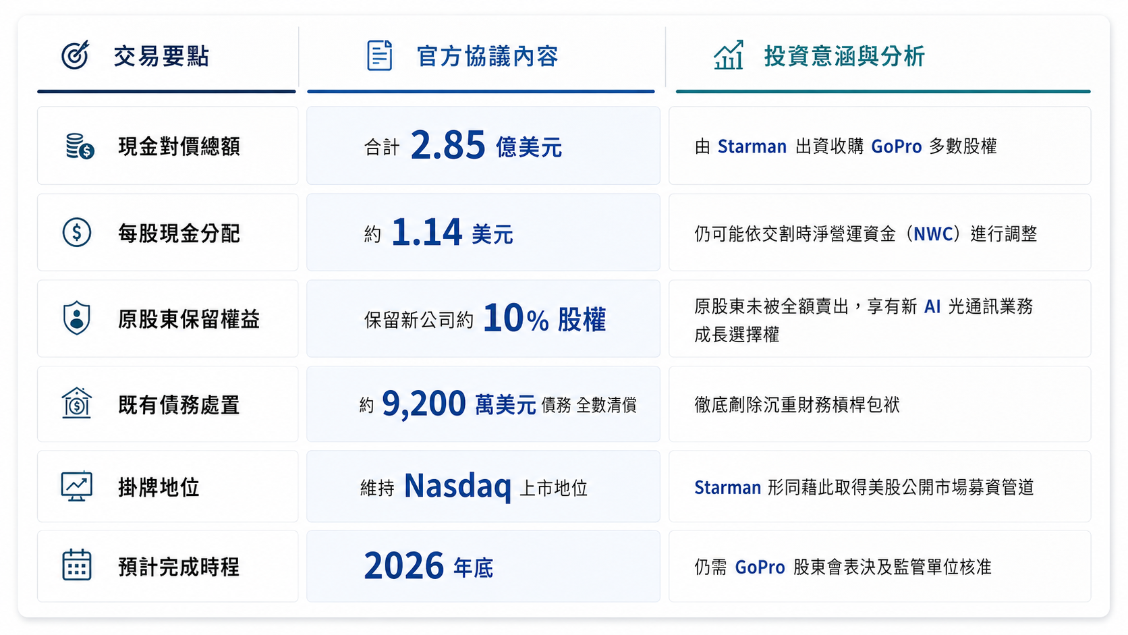This screenshot has height=635, width=1128.
Task: Select the monitor chart icon beside 掛牌地位
Action: coord(77,486)
